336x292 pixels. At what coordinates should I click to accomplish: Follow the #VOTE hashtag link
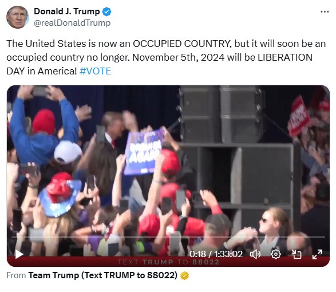[x=95, y=71]
